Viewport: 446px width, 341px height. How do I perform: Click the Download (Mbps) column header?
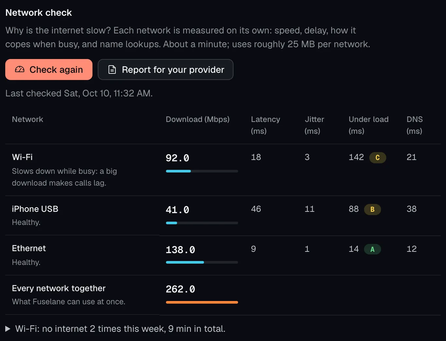(197, 119)
